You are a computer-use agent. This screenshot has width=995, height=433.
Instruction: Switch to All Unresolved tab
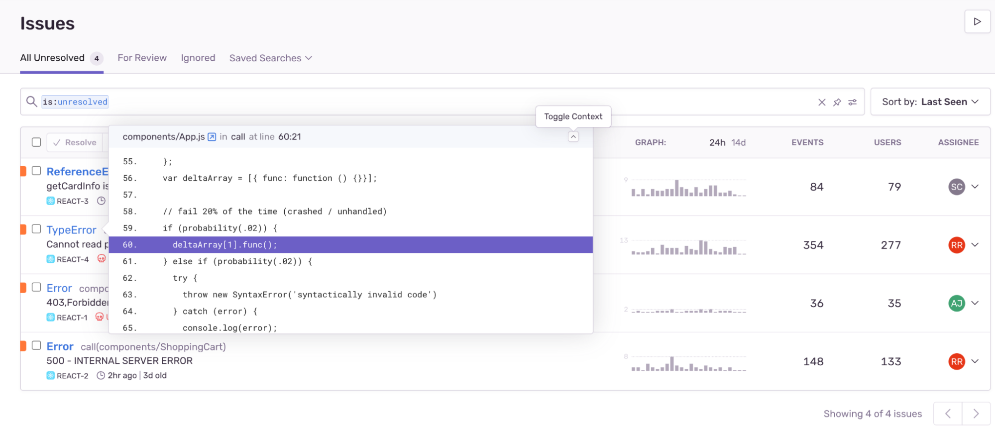[62, 58]
